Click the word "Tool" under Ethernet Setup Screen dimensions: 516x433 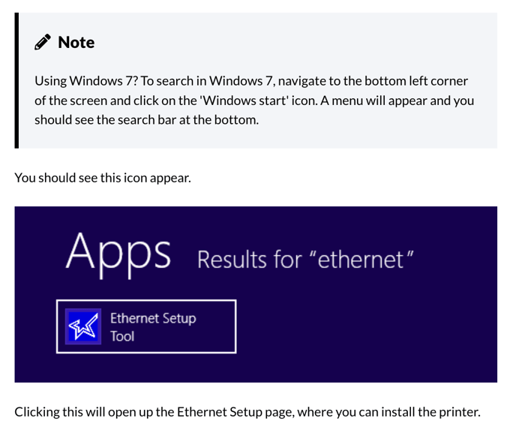click(x=122, y=336)
